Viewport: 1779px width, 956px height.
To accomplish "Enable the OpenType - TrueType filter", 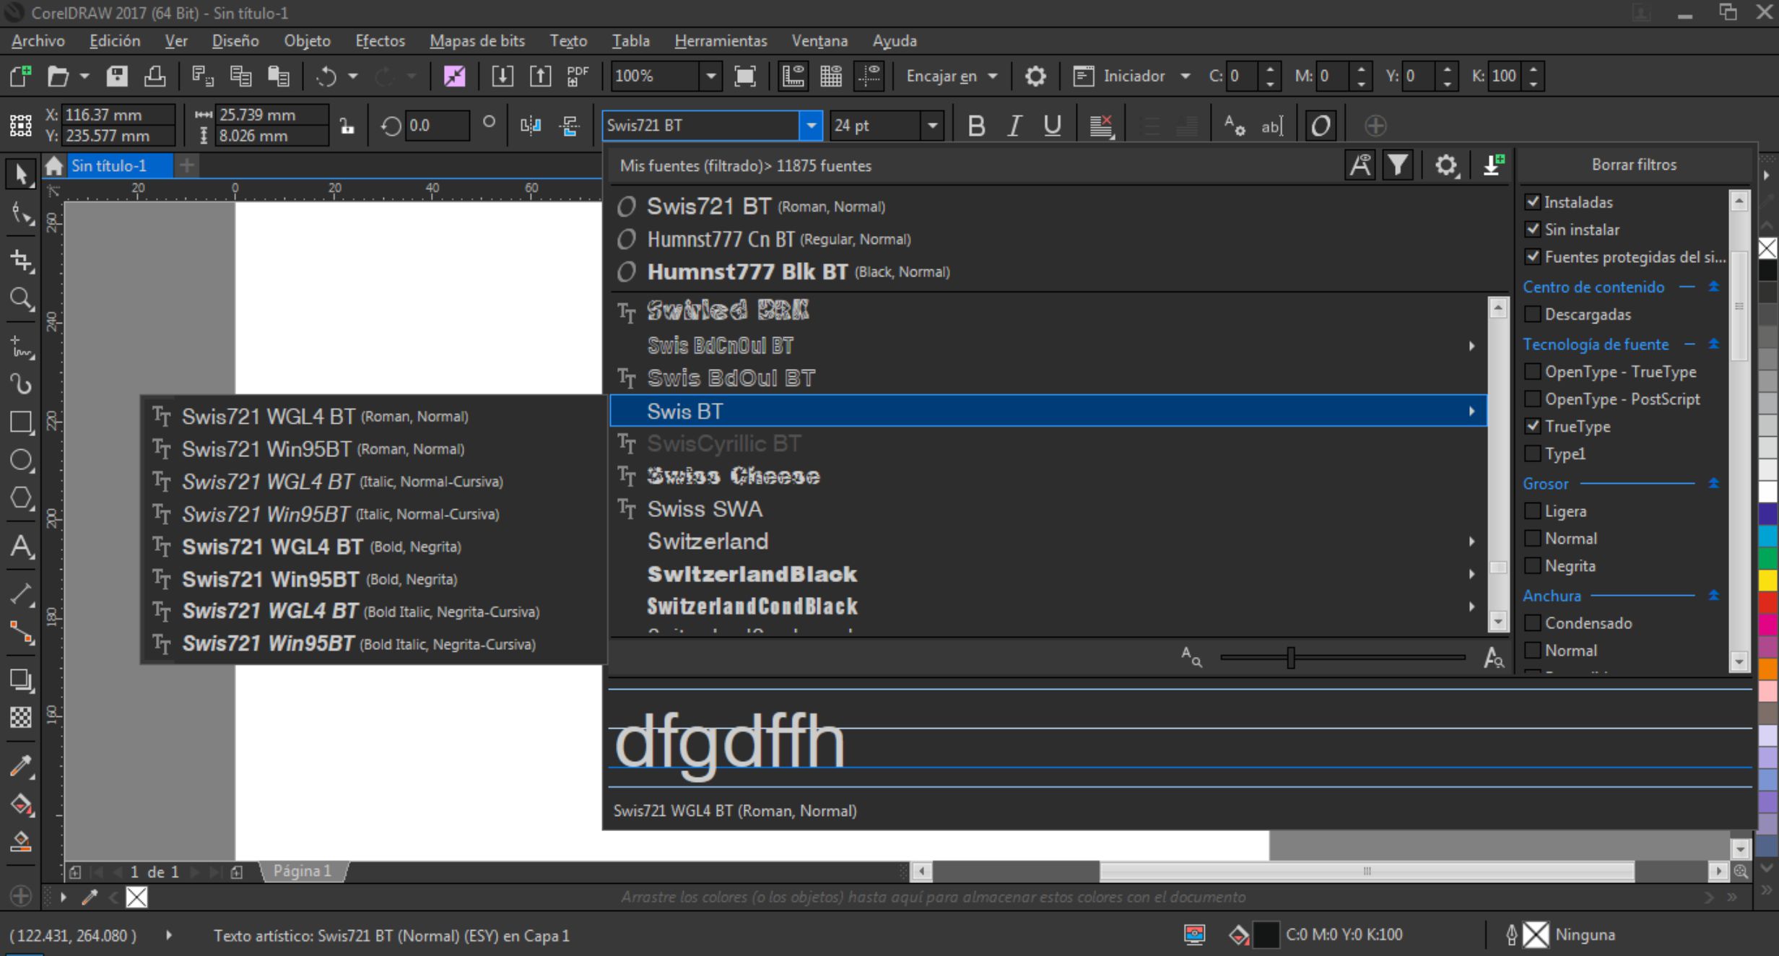I will [x=1532, y=372].
